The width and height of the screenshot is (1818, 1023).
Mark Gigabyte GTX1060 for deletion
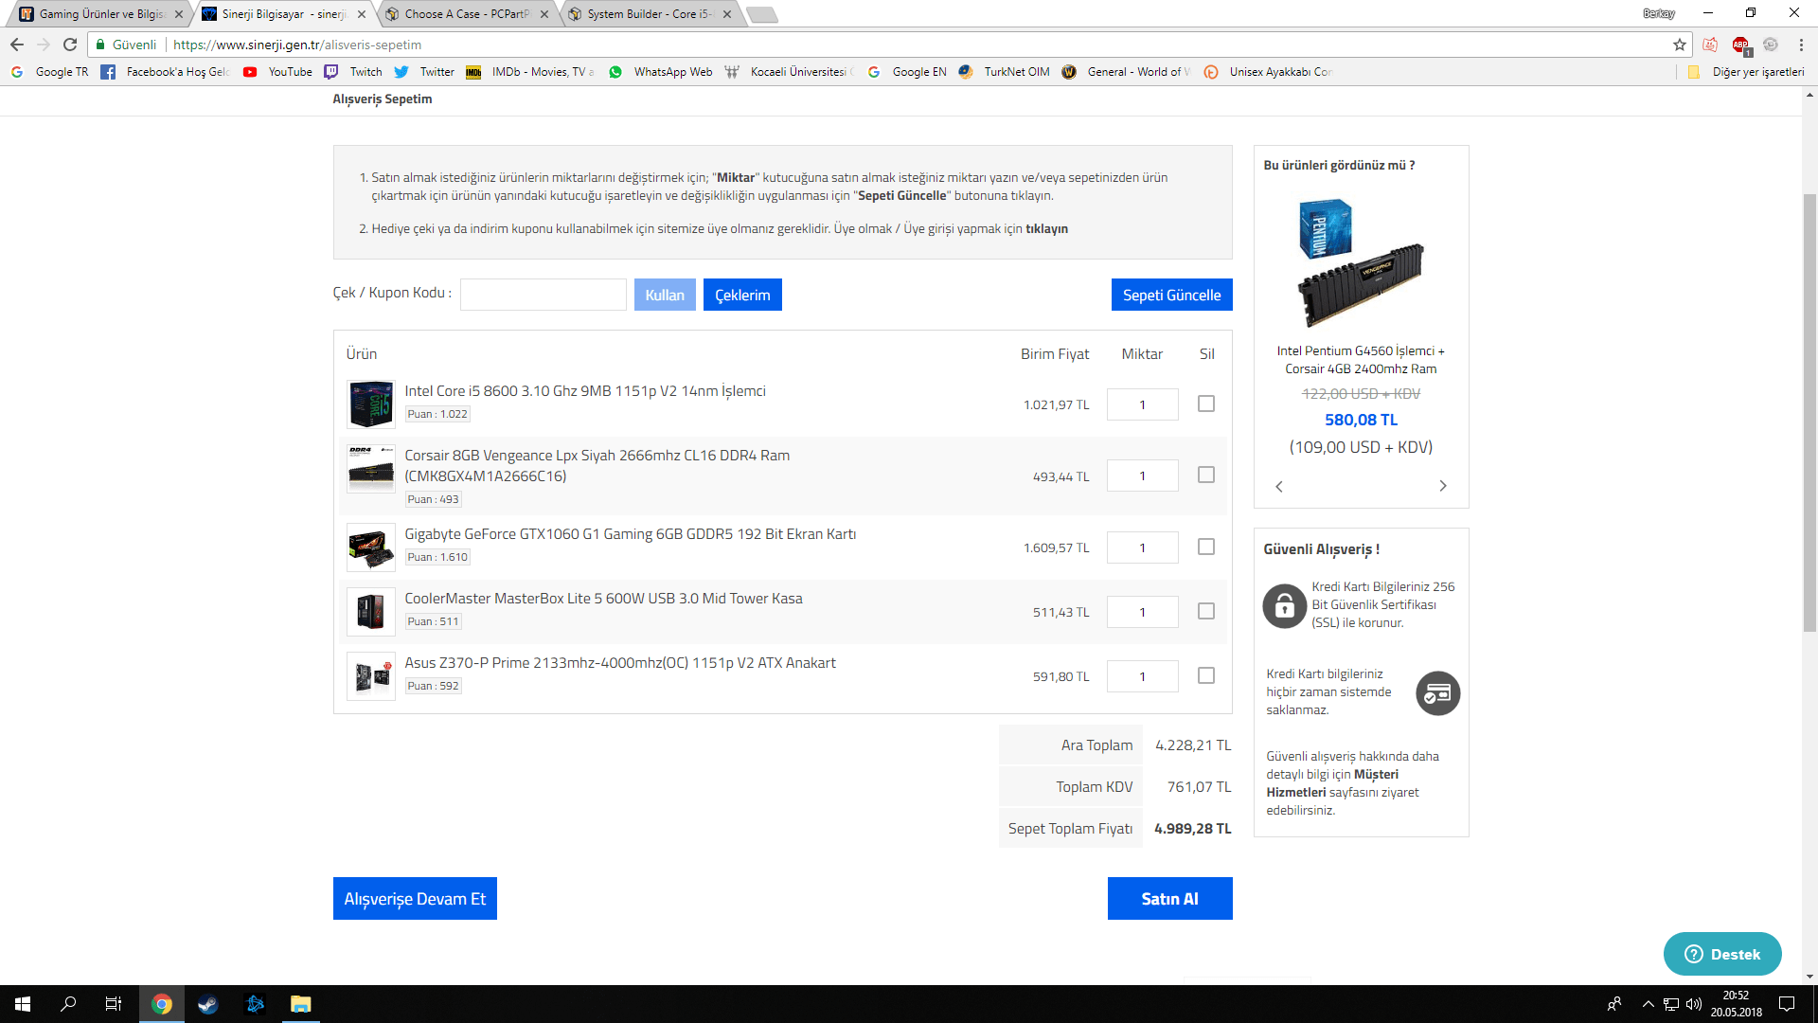coord(1205,547)
